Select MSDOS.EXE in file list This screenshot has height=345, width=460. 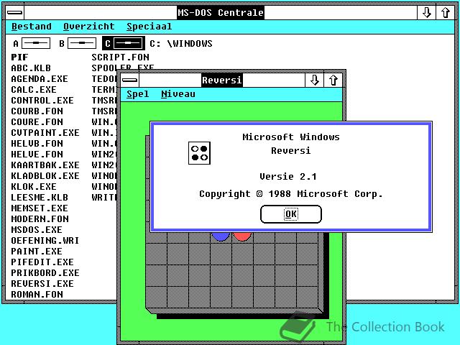tap(37, 230)
